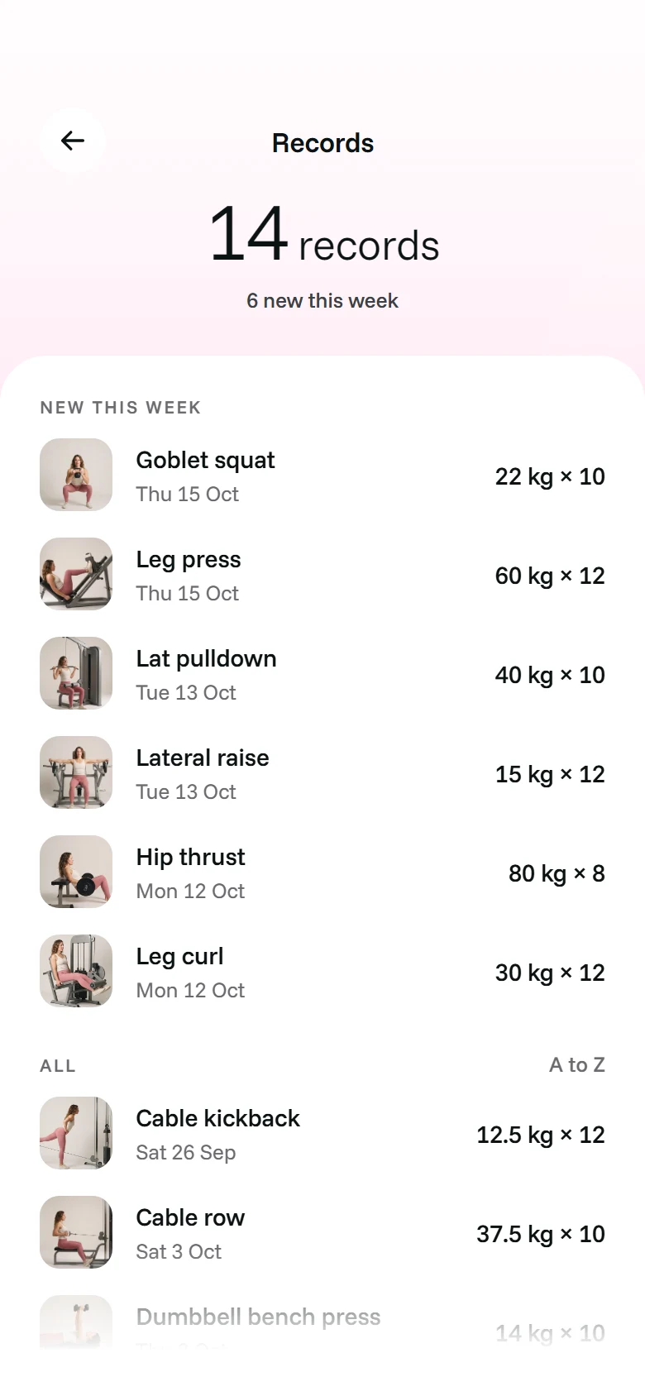View the Leg curl 30 kg × 12 record

tap(550, 973)
